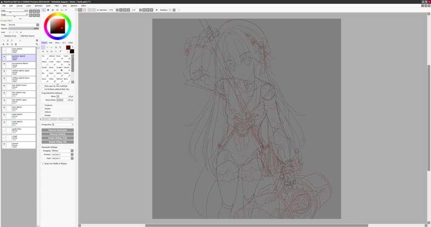Select the Move tool

(43, 51)
